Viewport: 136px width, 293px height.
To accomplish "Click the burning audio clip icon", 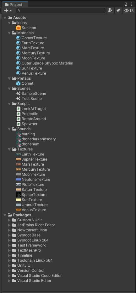I will tap(19, 134).
